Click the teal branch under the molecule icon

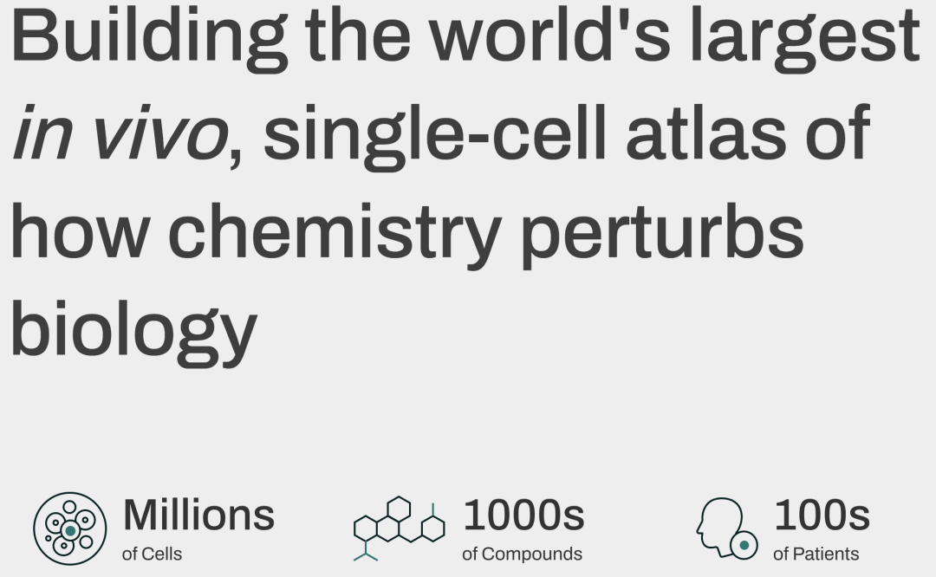pyautogui.click(x=366, y=552)
